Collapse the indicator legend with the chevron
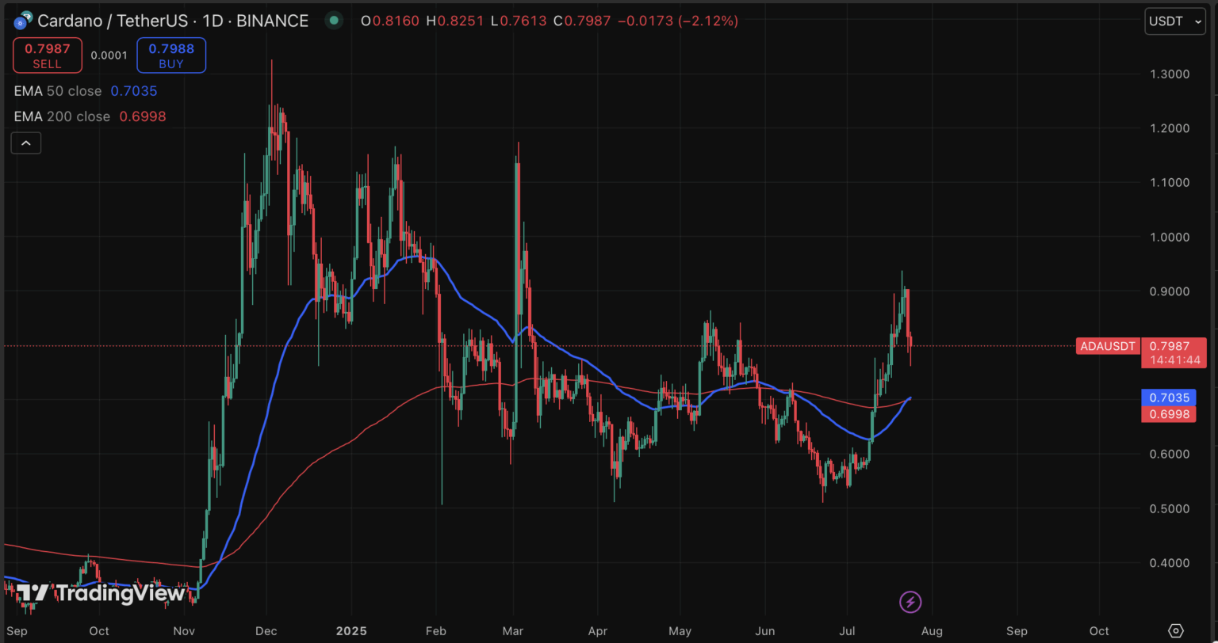The width and height of the screenshot is (1218, 643). click(x=26, y=143)
